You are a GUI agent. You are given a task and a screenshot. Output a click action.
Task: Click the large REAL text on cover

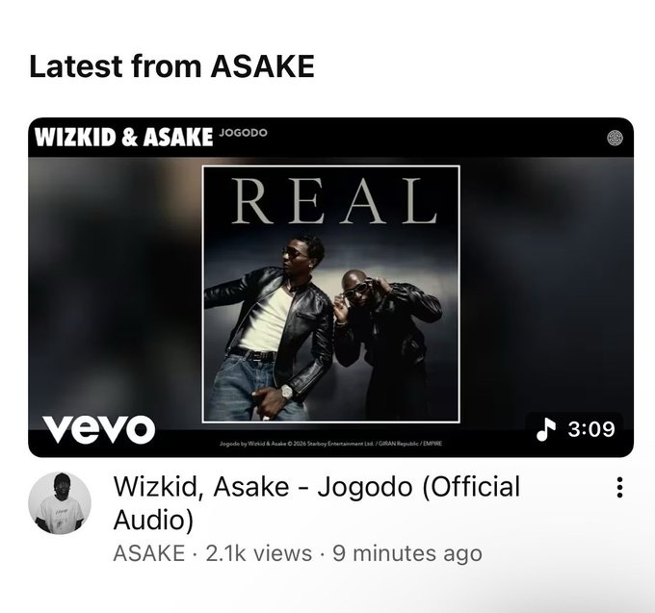pyautogui.click(x=334, y=201)
